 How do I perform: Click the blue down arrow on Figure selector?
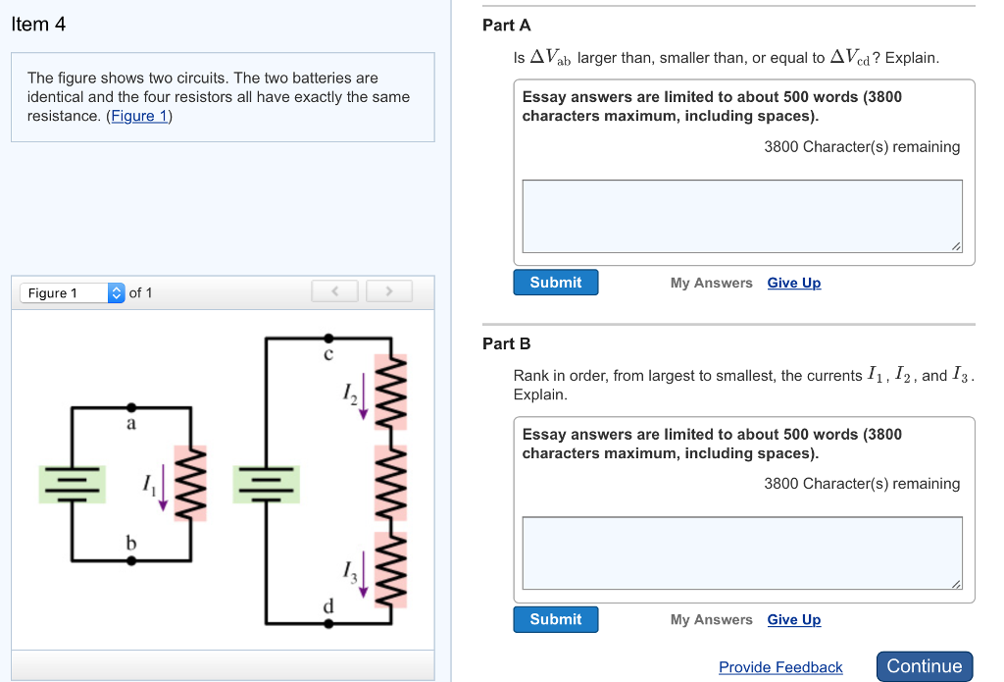[116, 296]
